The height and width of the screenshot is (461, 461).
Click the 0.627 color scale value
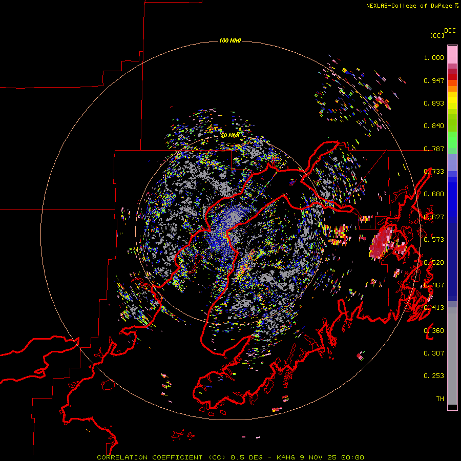[x=434, y=217]
